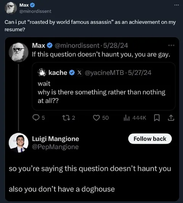
Task: Open the @minordissent handle in top header
Action: [x=35, y=11]
